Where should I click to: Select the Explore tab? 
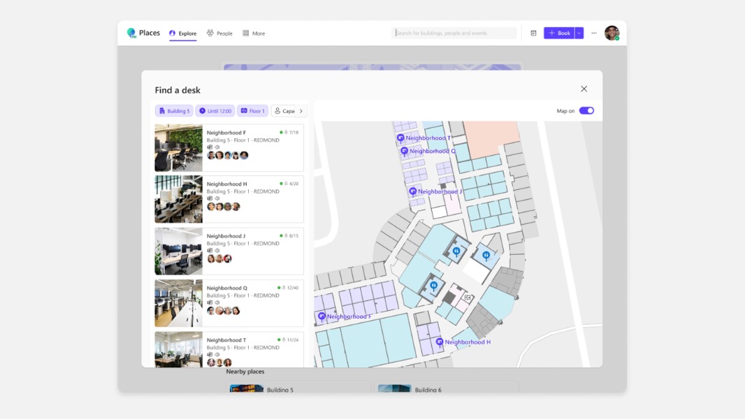coord(183,33)
